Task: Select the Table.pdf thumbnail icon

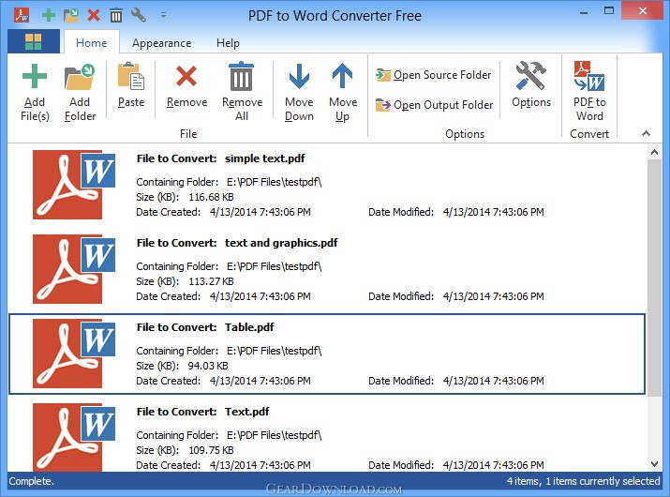Action: pos(73,354)
